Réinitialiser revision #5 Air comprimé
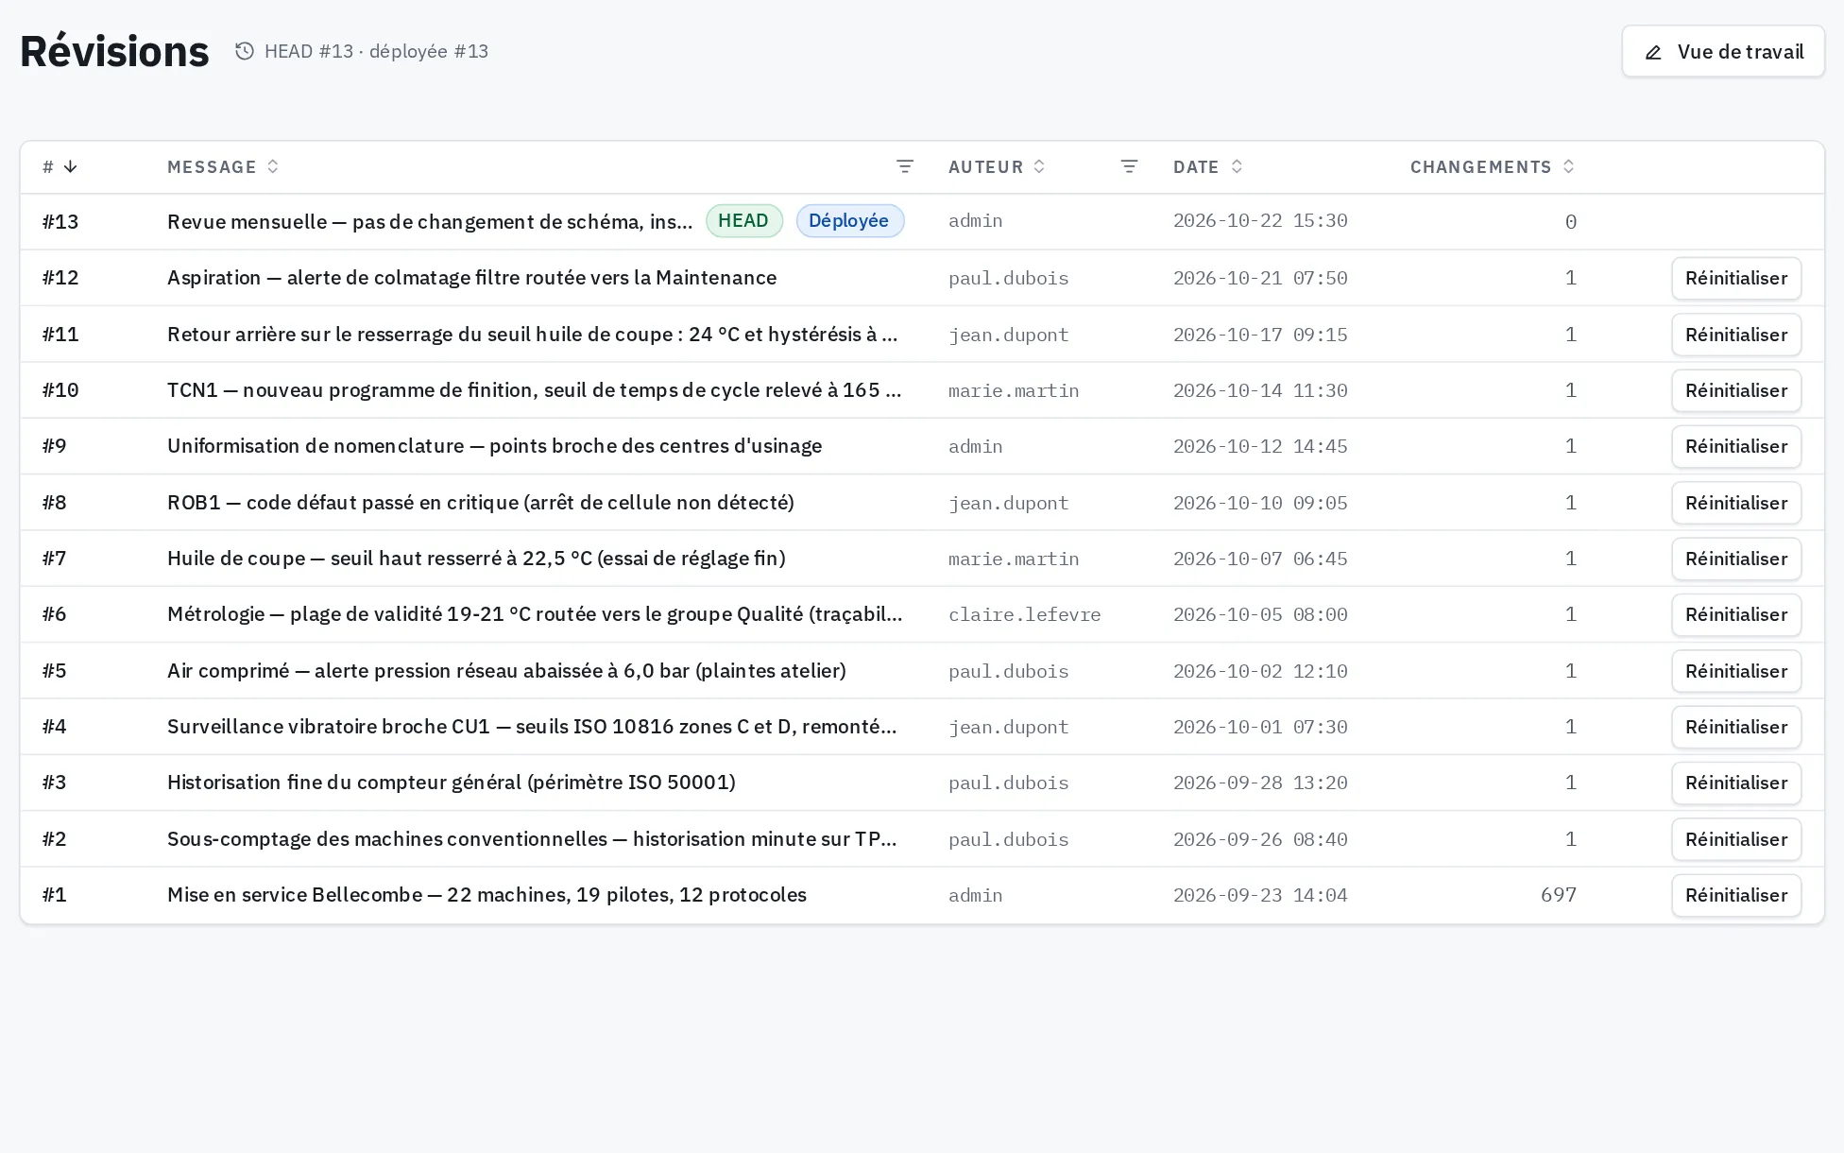This screenshot has height=1153, width=1844. (1736, 671)
